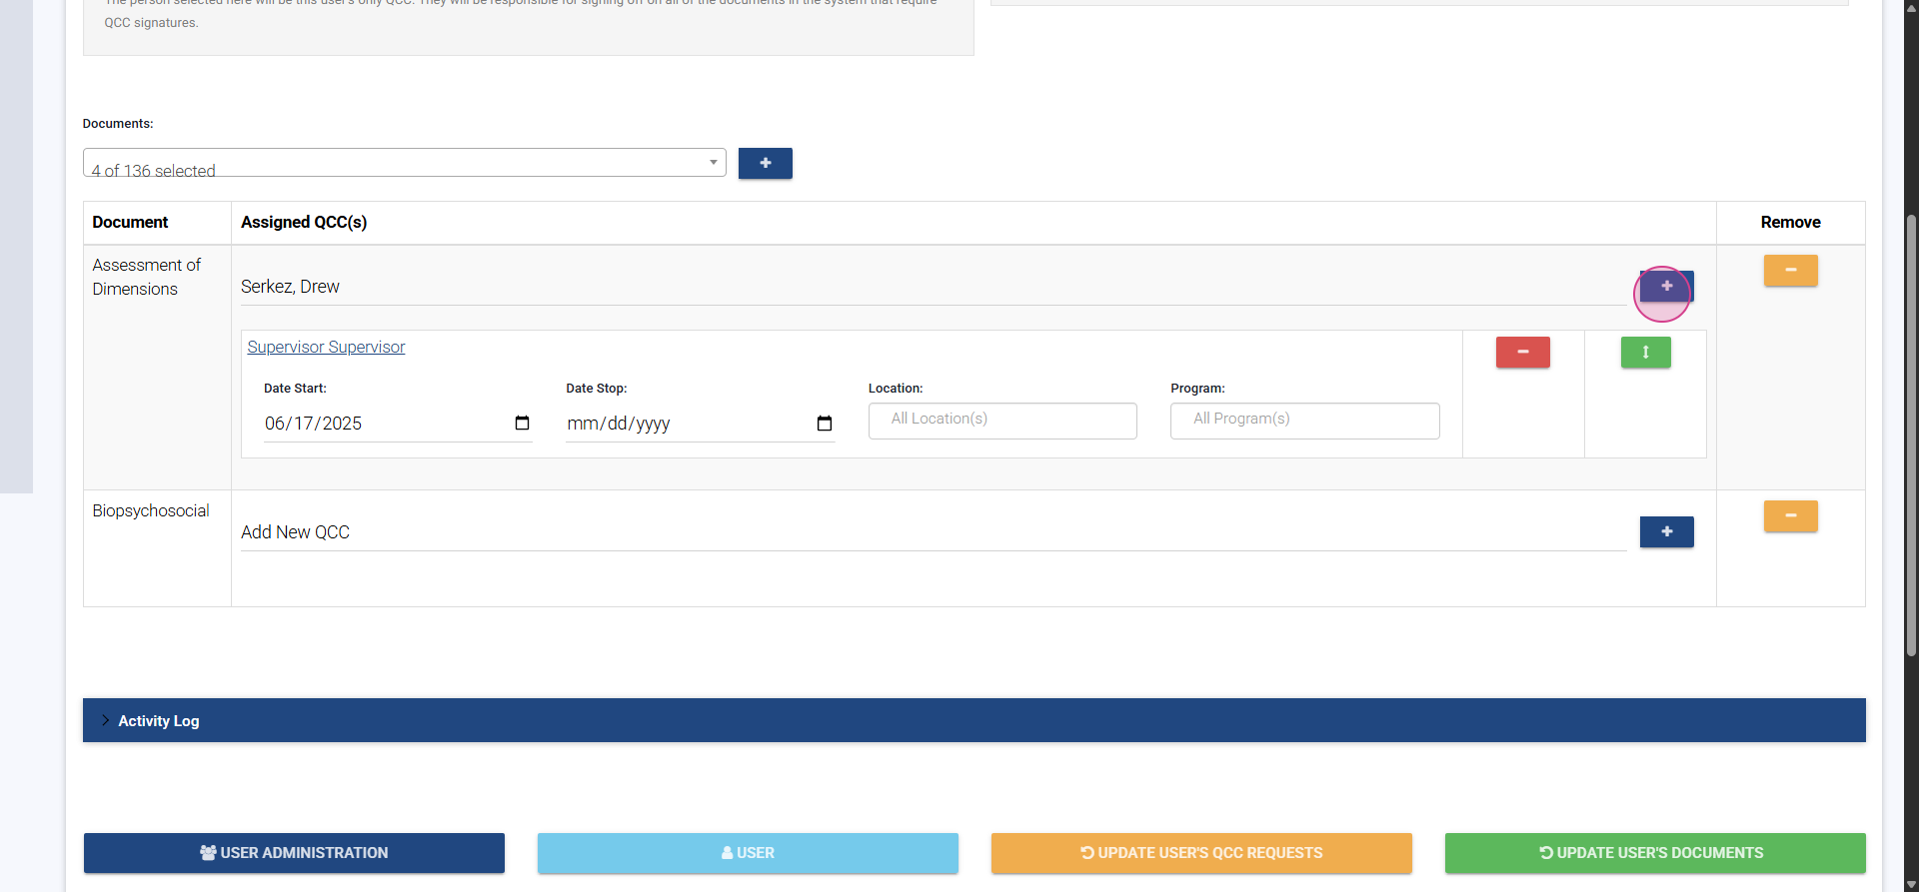Image resolution: width=1919 pixels, height=892 pixels.
Task: Click the Program All Program(s) field
Action: coord(1304,421)
